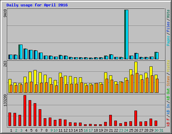Click day label 3 on x-axis
The image size is (172, 134).
[21, 130]
